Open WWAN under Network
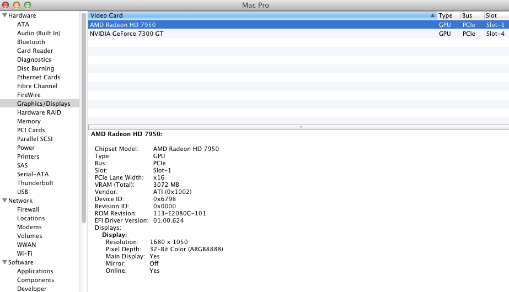 coord(26,245)
